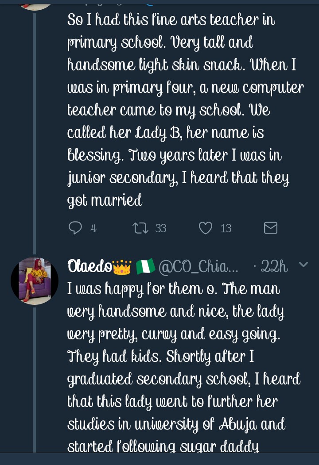Expand the chevron menu on Olaedo's tweet
The image size is (319, 465).
tap(303, 265)
